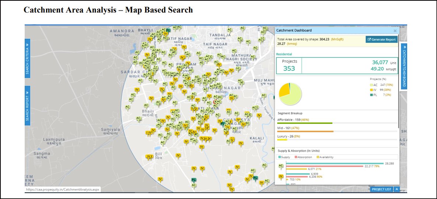Click the PL legend color swatch
Image resolution: width=437 pixels, height=199 pixels.
click(371, 95)
